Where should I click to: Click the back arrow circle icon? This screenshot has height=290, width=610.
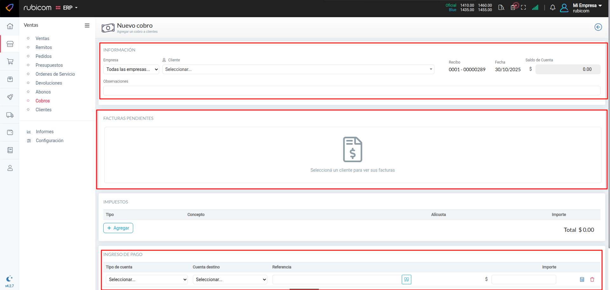point(598,27)
